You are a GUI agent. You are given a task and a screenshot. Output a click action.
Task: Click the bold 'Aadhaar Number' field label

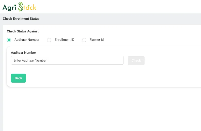23,52
